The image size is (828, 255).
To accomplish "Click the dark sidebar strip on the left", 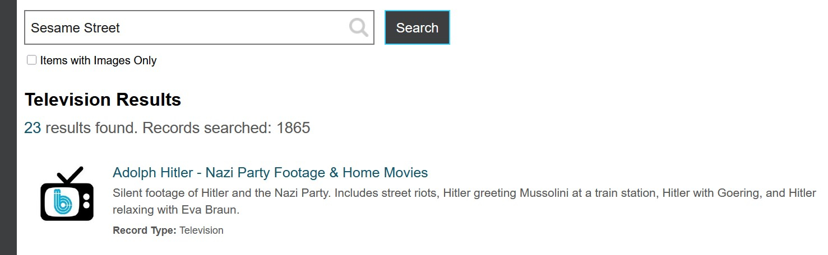I will point(8,127).
